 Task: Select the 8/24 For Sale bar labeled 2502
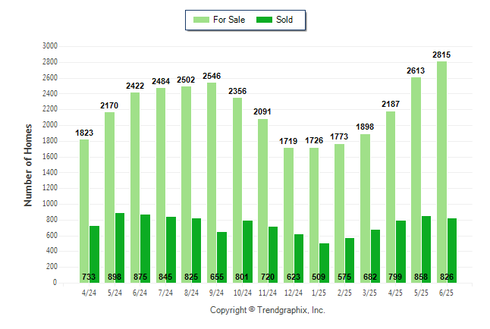tap(187, 184)
